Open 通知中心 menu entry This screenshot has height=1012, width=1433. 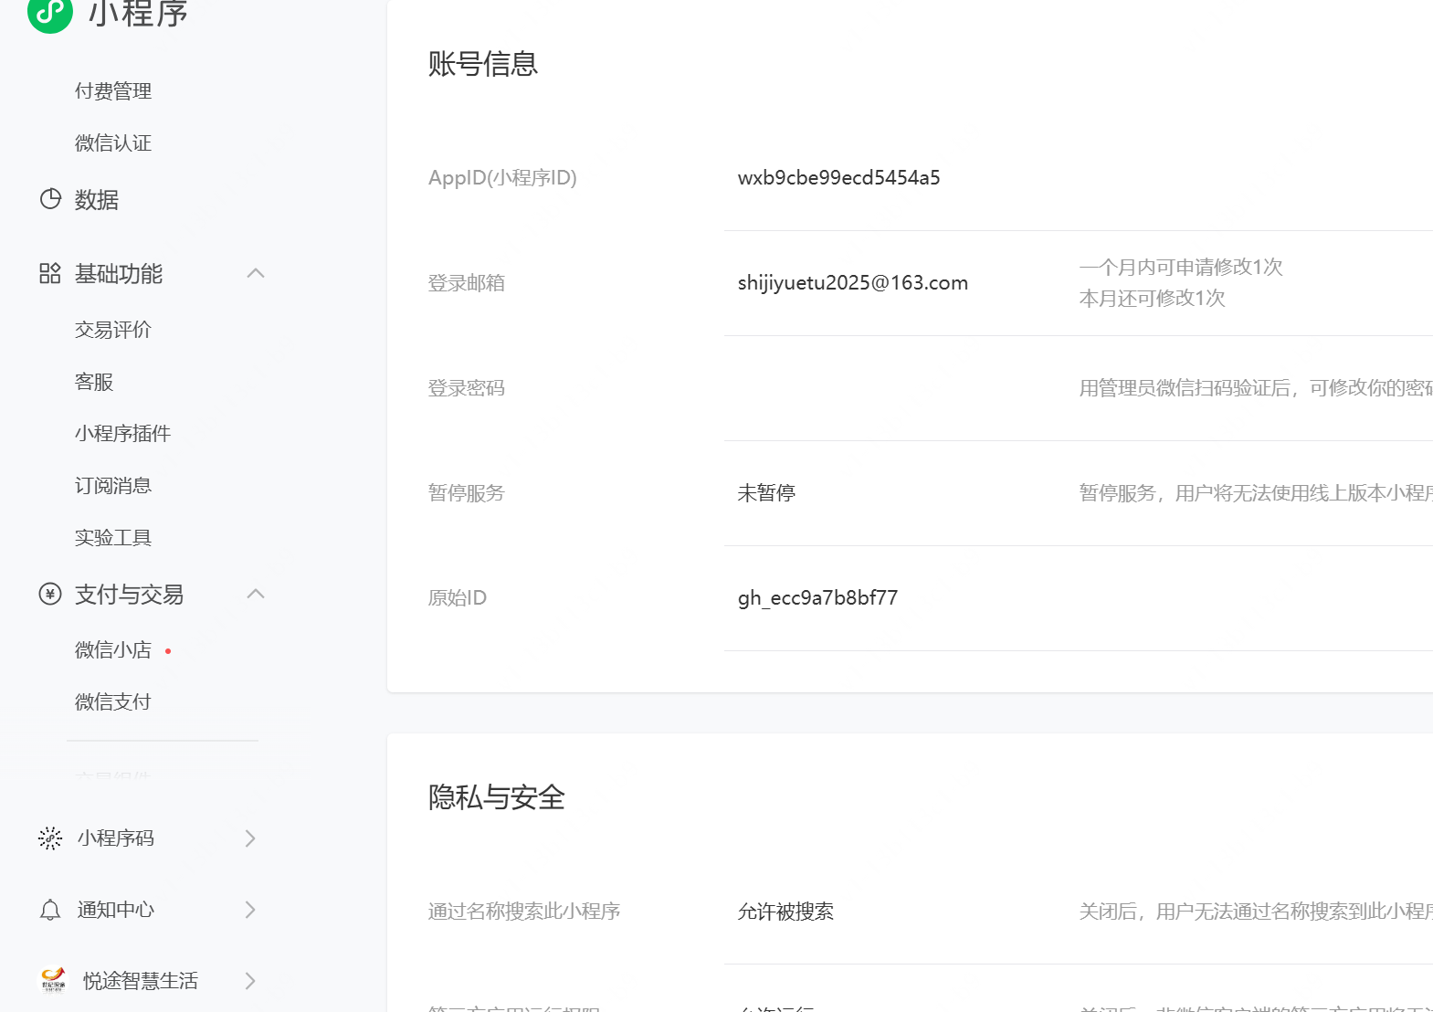coord(116,910)
